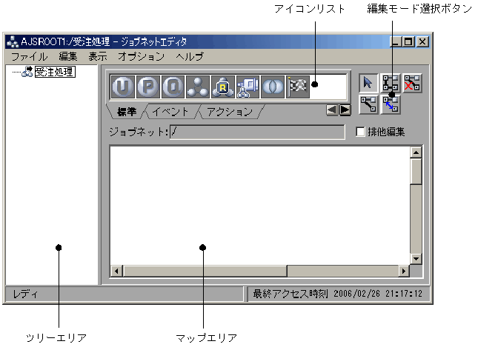478x347 pixels.
Task: Select 受注処理 in the tree area
Action: pyautogui.click(x=55, y=72)
